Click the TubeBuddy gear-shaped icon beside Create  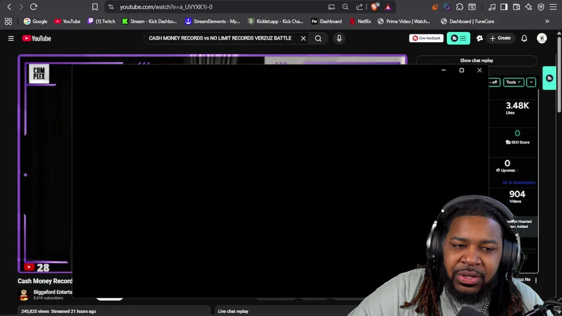point(479,38)
